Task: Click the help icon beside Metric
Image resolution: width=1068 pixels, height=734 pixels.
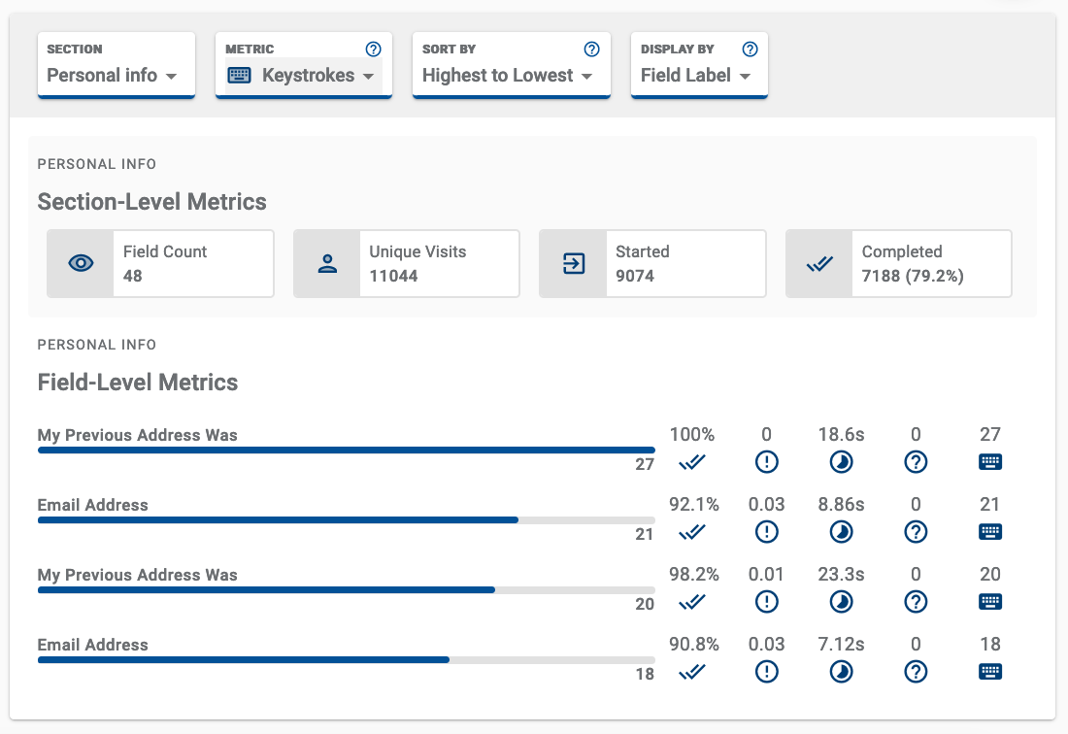Action: 373,49
